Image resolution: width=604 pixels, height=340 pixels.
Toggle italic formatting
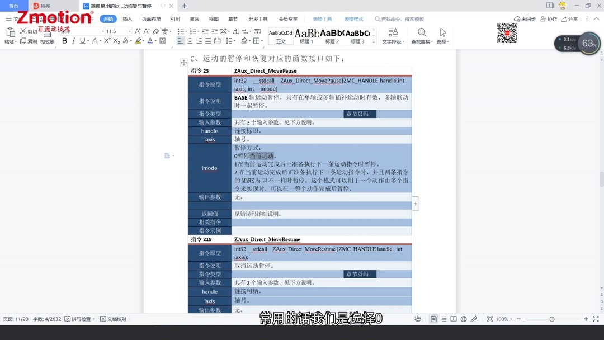[x=73, y=40]
